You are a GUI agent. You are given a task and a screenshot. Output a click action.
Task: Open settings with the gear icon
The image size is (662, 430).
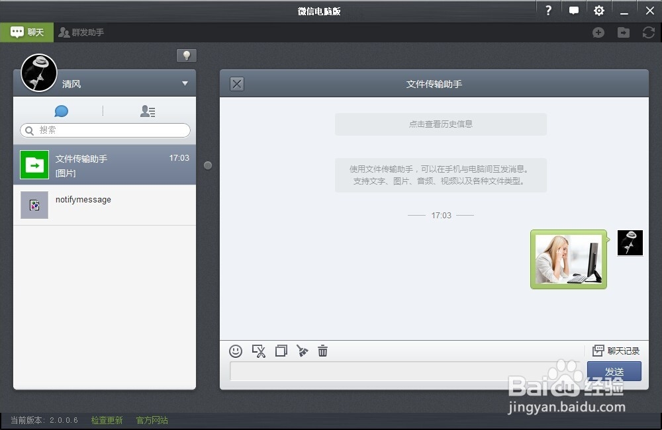coord(599,11)
